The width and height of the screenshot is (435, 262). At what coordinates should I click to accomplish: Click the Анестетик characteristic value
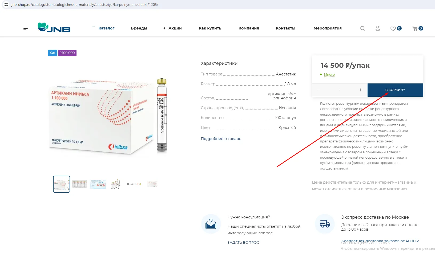pos(286,74)
